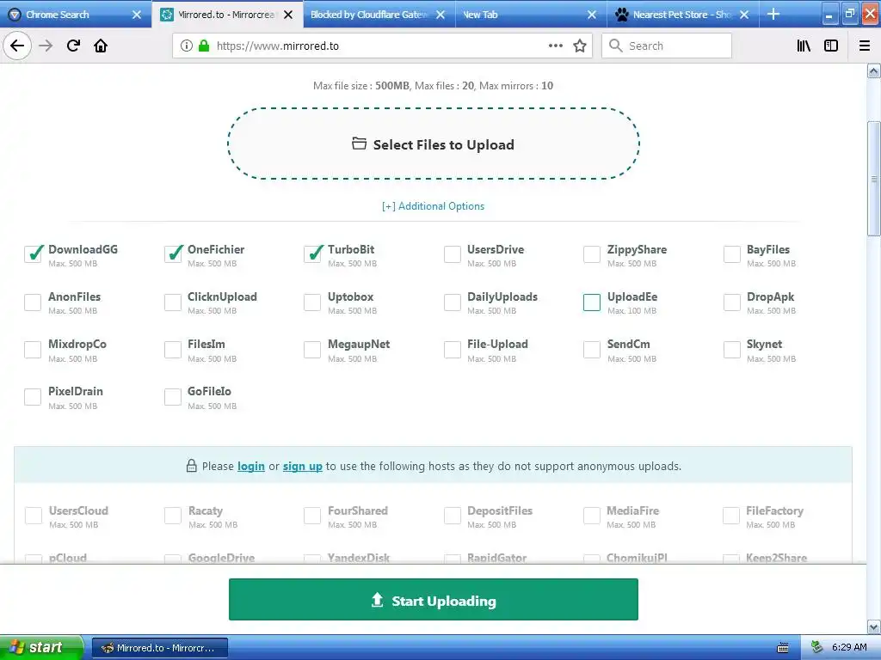This screenshot has height=660, width=881.
Task: Open the browser hamburger menu
Action: 865,46
